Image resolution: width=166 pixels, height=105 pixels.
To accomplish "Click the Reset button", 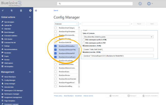I will click(139, 24).
